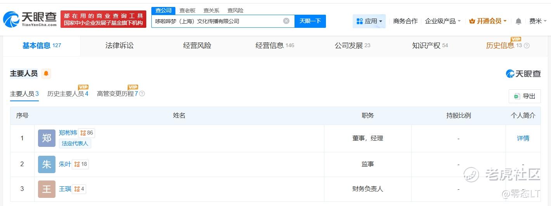This screenshot has width=551, height=206.
Task: Open 郑彬炜's 详情 profile link
Action: (x=523, y=138)
